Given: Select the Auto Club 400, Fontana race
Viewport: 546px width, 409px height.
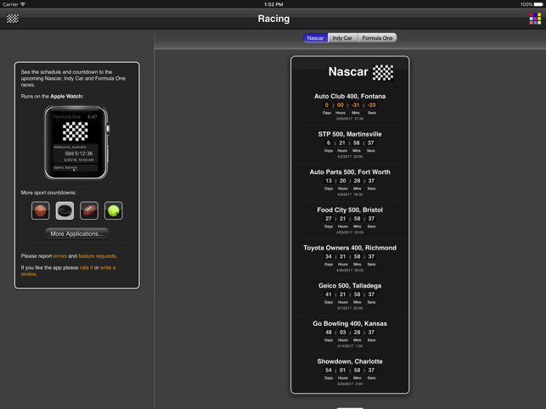Looking at the screenshot, I should tap(350, 107).
